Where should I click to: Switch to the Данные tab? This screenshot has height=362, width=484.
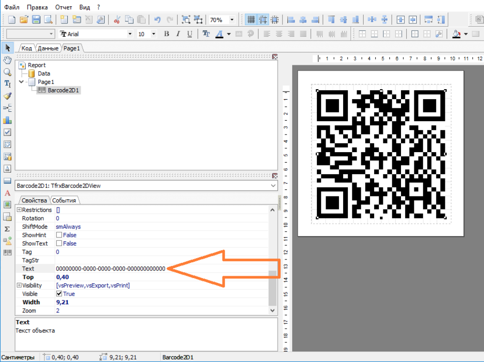coord(48,48)
